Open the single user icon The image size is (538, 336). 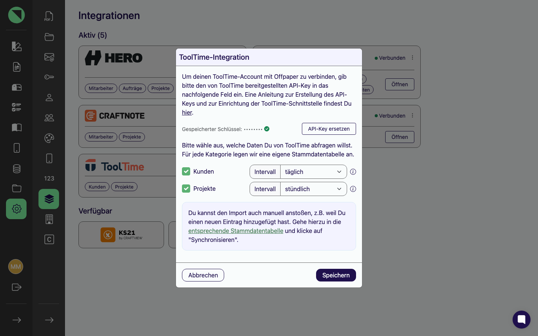tap(49, 97)
